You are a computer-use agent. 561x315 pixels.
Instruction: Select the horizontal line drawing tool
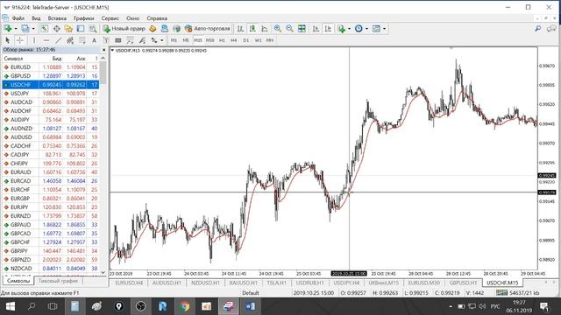coord(46,40)
